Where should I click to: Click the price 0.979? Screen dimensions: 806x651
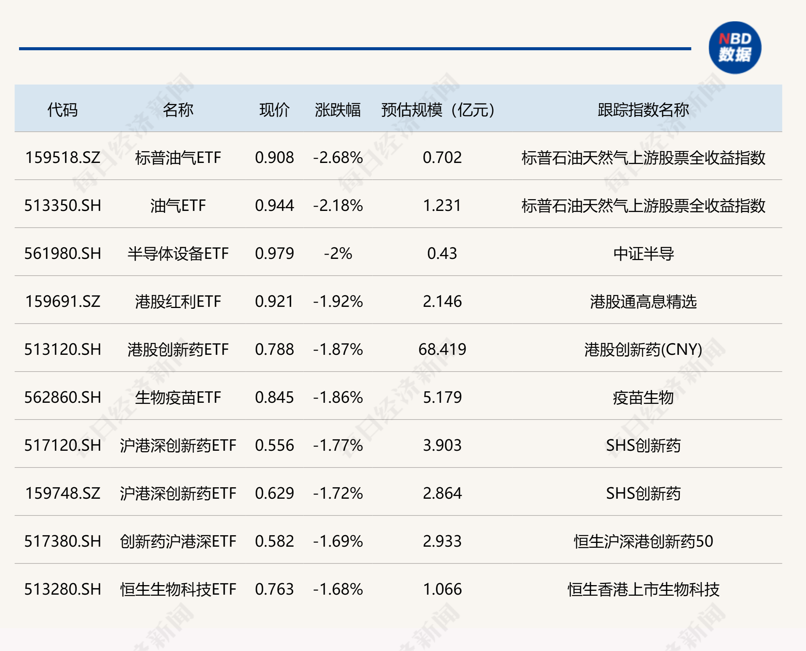click(x=274, y=254)
